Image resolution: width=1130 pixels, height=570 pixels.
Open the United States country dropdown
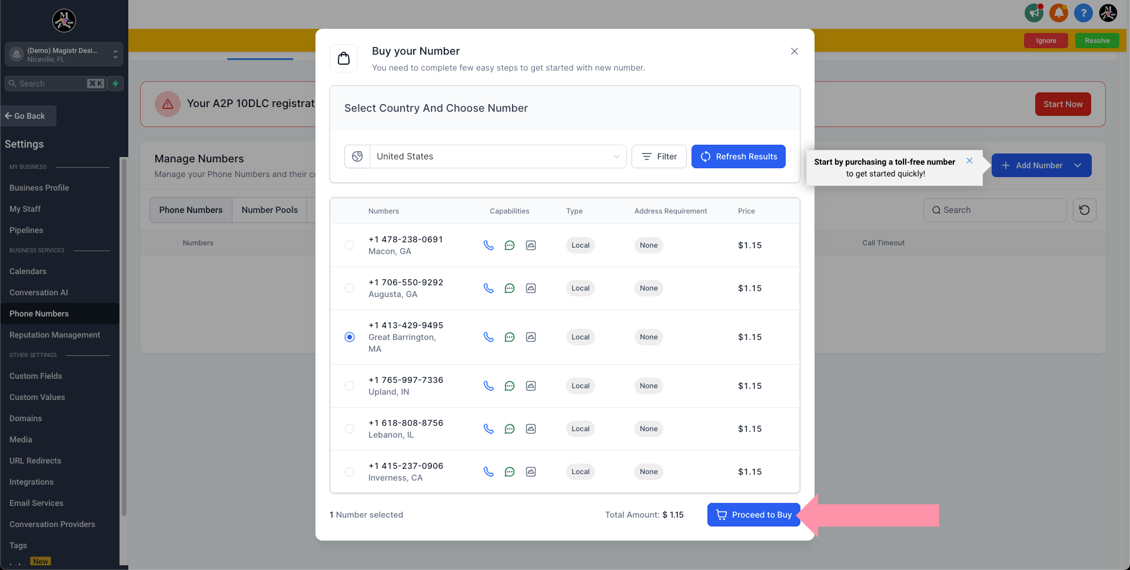click(x=497, y=156)
